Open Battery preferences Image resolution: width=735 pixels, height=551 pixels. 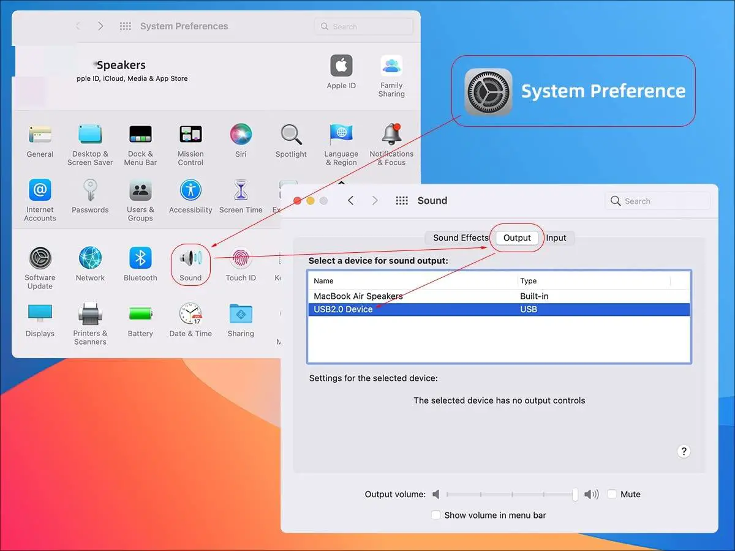coord(140,315)
